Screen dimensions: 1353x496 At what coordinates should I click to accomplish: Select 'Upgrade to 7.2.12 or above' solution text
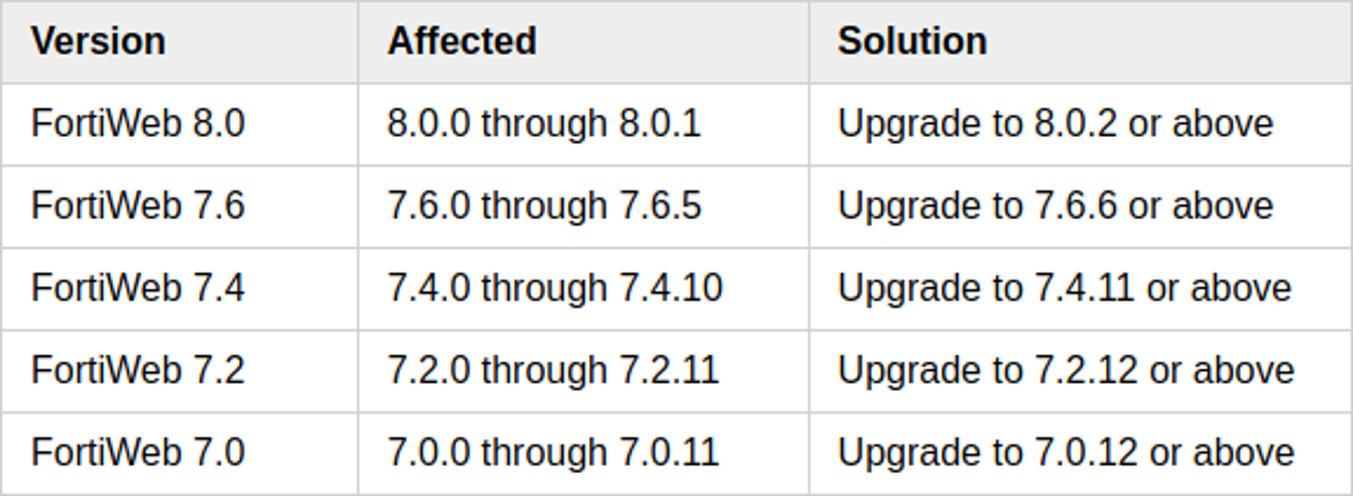1065,371
